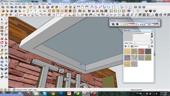Choose the Tape Measure tool
The image size is (170, 96).
click(2, 50)
